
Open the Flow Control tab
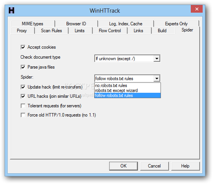point(110,31)
